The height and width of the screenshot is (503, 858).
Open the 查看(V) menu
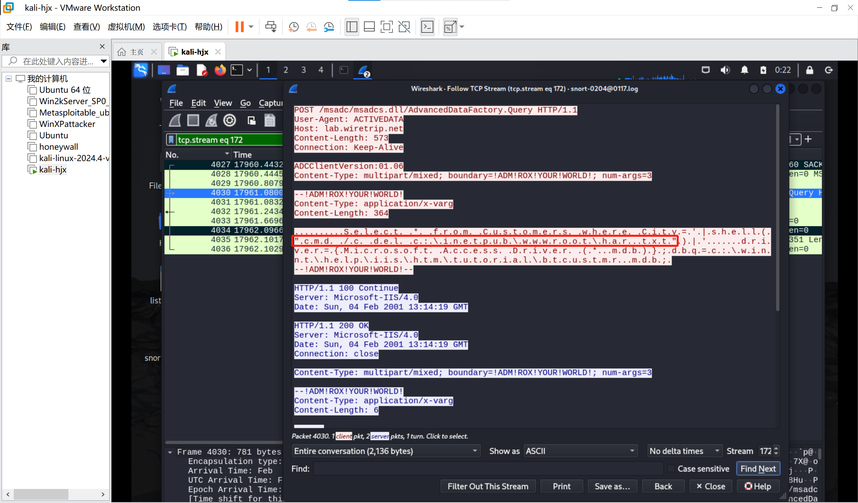pos(86,26)
